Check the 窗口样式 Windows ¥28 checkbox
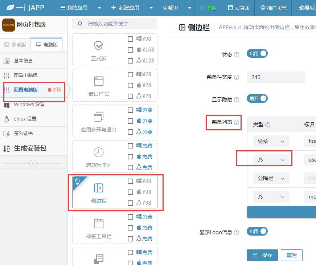The height and width of the screenshot is (265, 316). click(130, 75)
